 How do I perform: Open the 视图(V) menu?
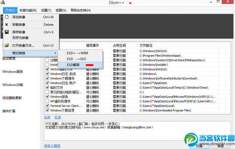click(61, 10)
